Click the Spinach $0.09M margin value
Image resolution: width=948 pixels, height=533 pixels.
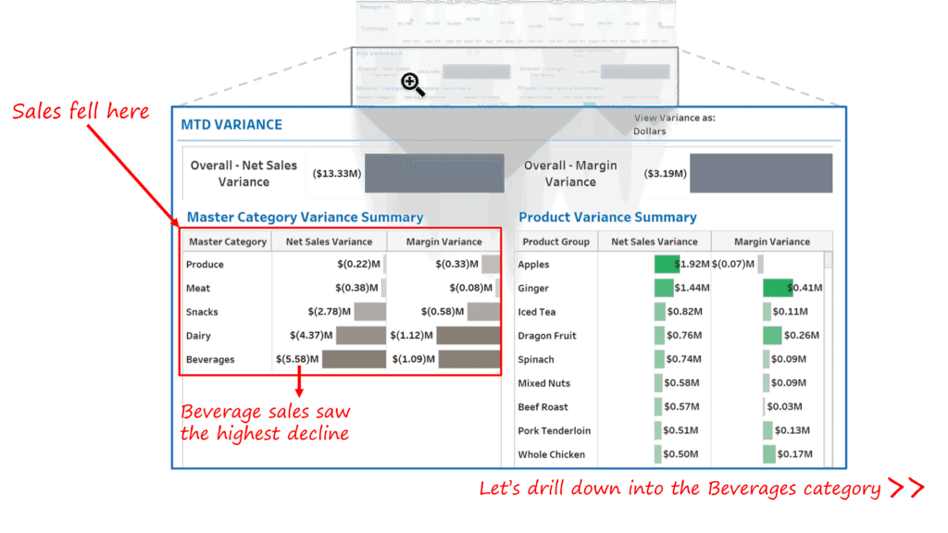pyautogui.click(x=789, y=359)
